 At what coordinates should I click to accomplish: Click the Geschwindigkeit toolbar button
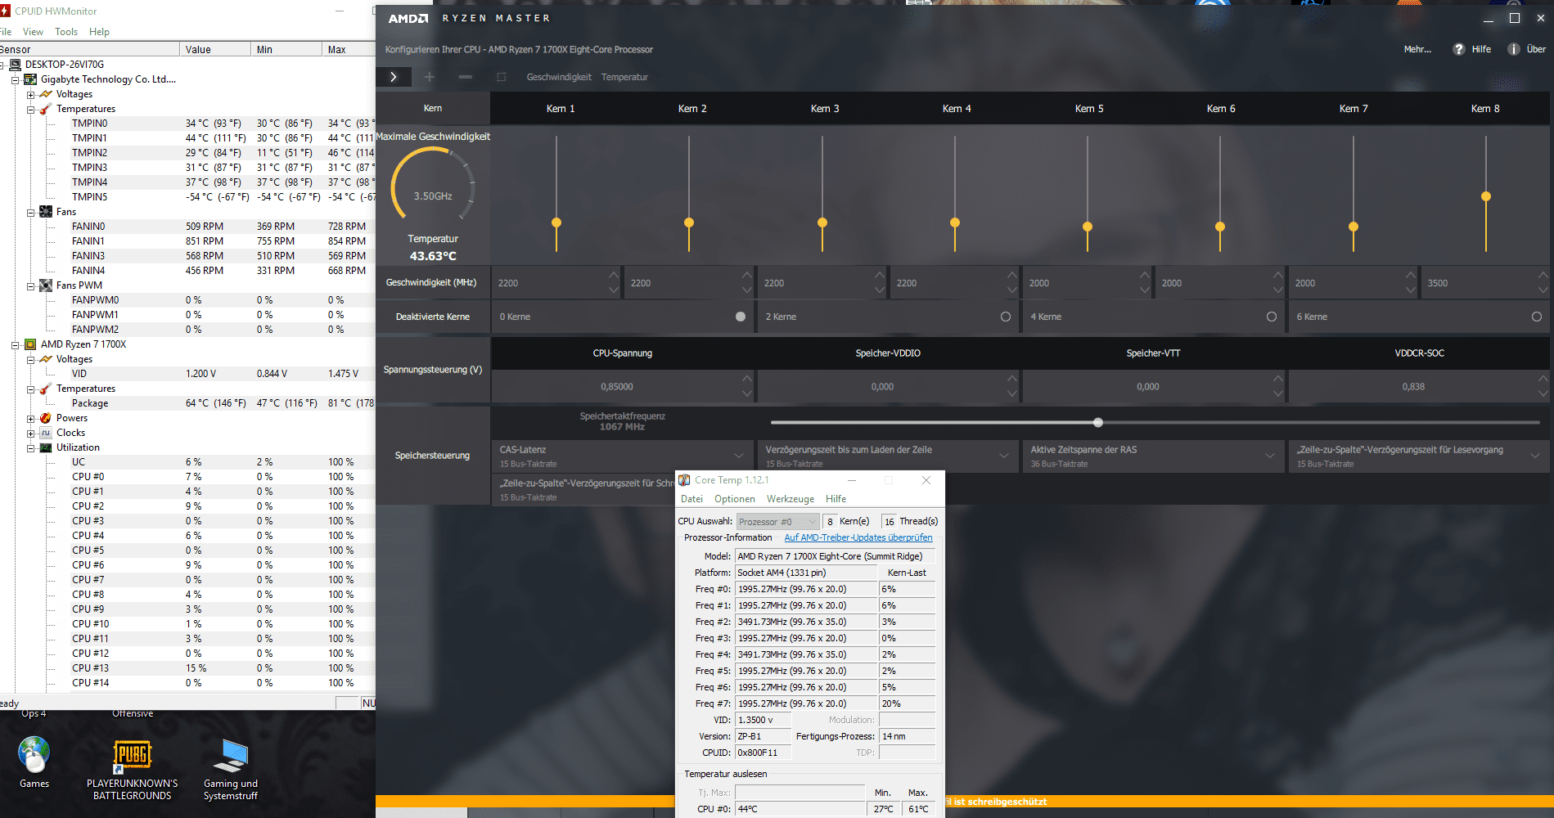559,77
